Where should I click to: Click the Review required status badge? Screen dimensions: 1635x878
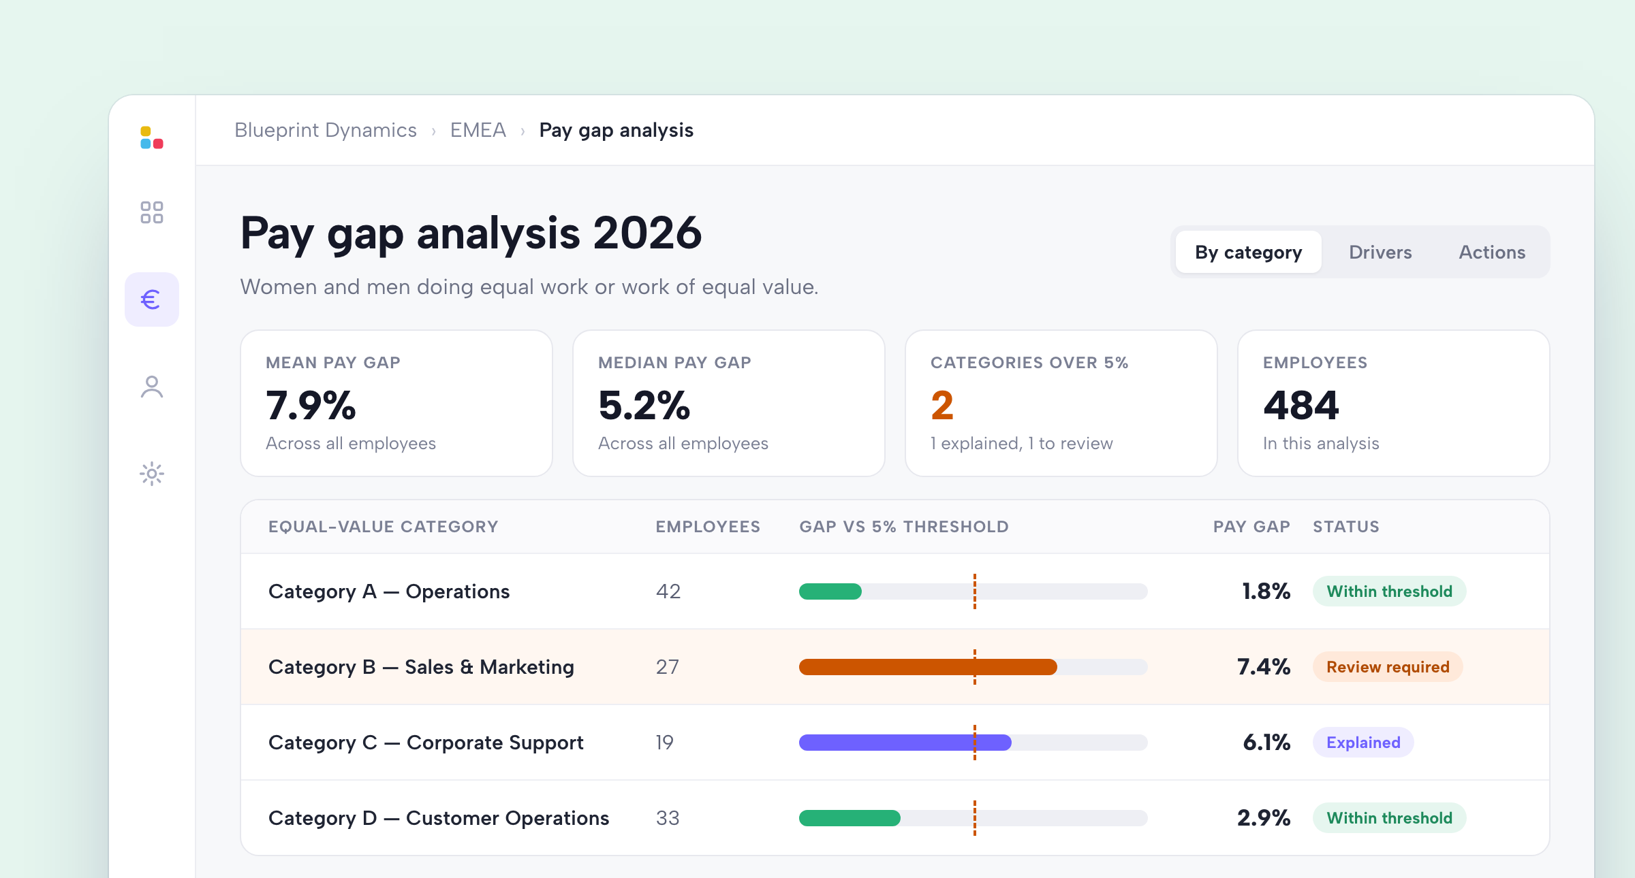(x=1388, y=667)
